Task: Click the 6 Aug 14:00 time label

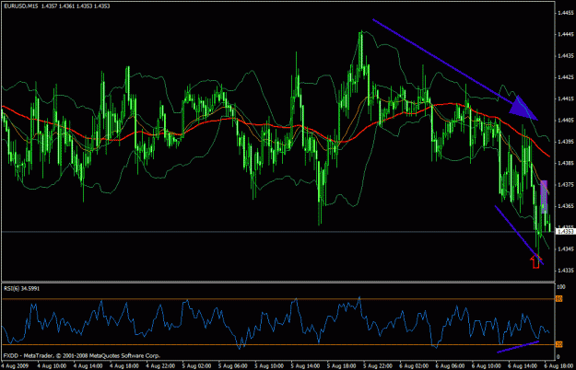Action: point(523,366)
